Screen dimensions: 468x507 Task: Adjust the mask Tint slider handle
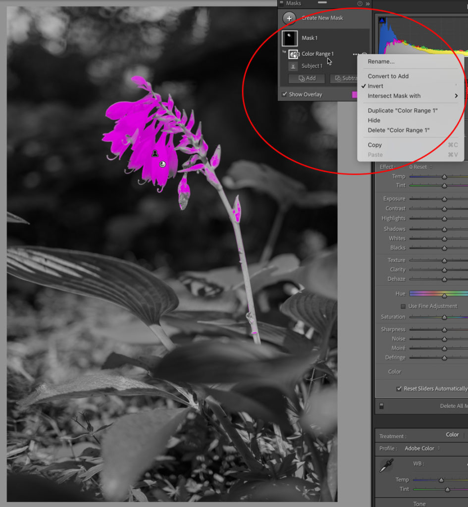[x=444, y=186]
